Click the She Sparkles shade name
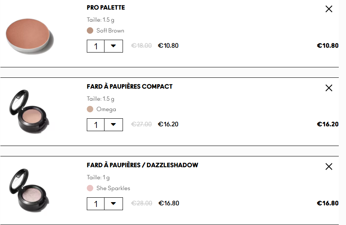Image resolution: width=346 pixels, height=225 pixels. 113,188
